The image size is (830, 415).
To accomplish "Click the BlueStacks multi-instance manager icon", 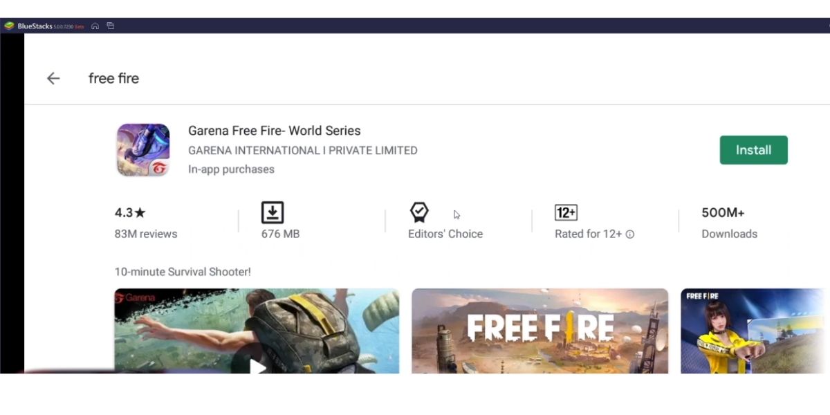I will pyautogui.click(x=111, y=25).
